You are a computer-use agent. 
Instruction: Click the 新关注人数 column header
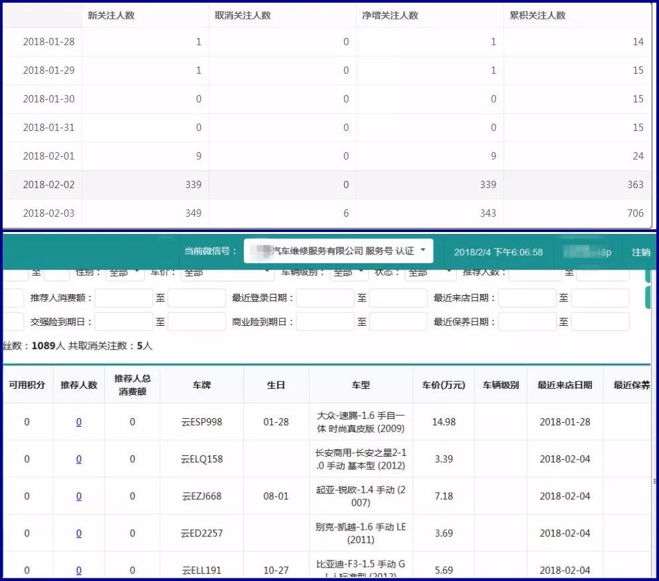click(x=111, y=15)
